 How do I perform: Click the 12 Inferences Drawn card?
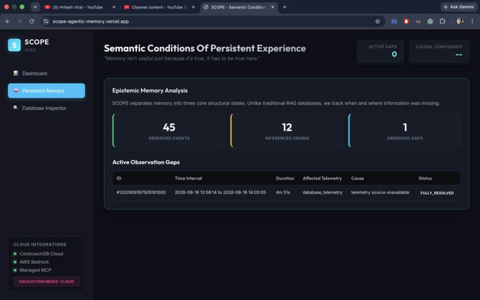[x=287, y=130]
